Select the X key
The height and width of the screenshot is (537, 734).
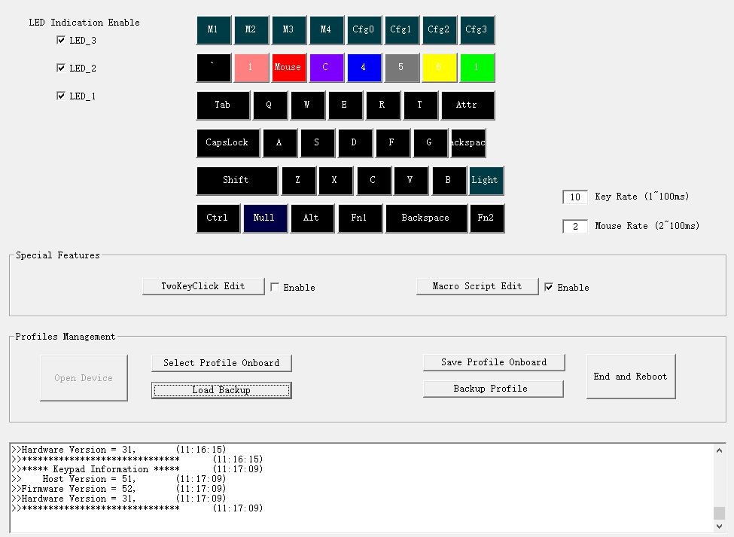[x=335, y=181]
